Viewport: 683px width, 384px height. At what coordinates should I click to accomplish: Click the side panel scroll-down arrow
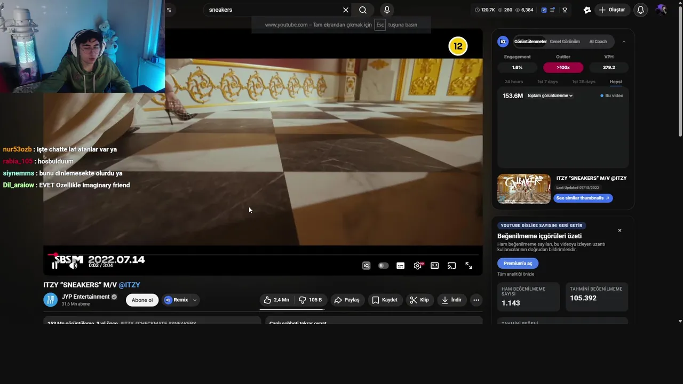[680, 322]
